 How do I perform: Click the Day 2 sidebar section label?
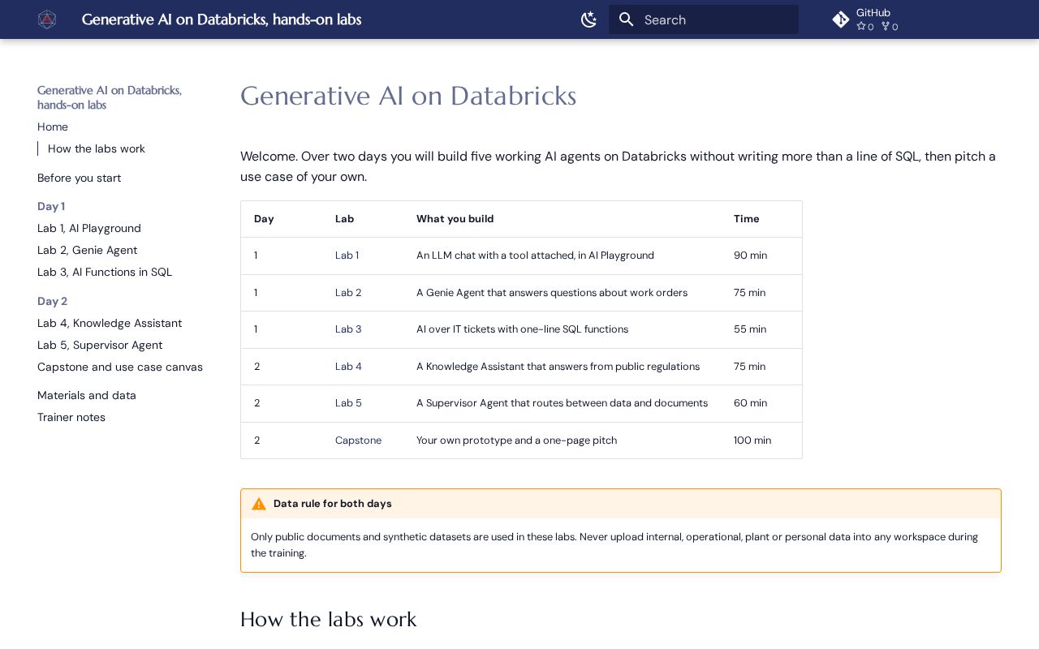click(x=53, y=301)
